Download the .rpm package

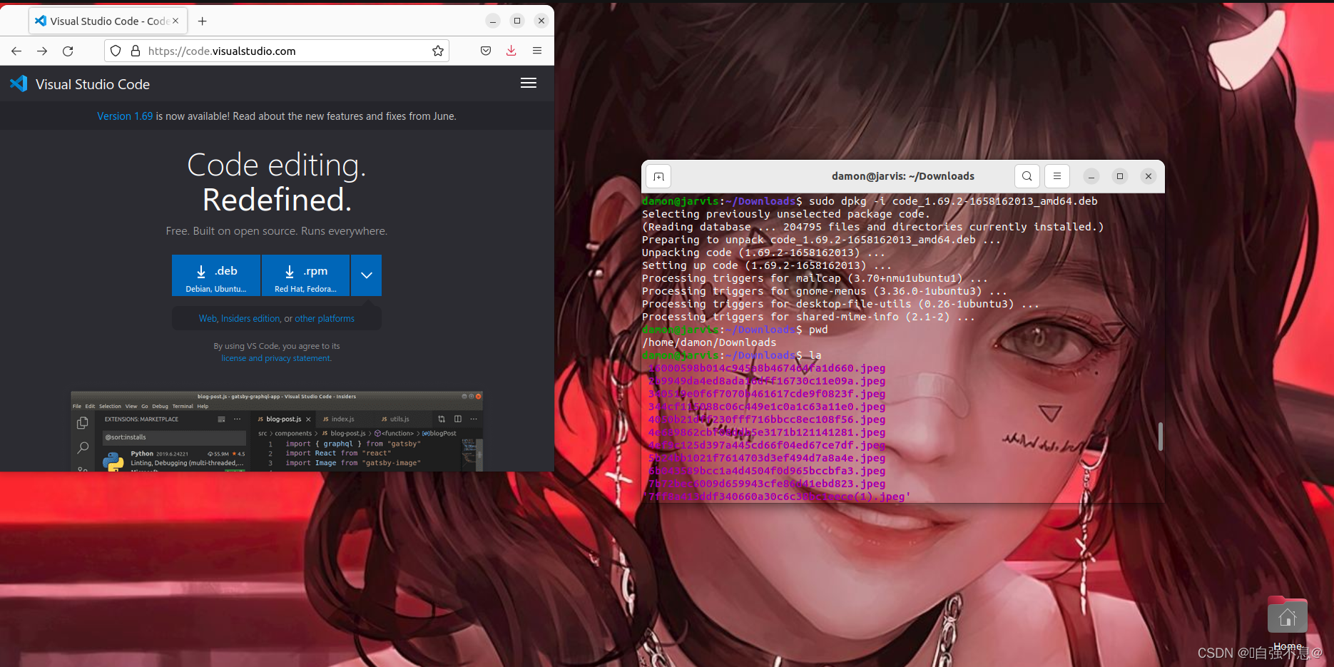305,275
